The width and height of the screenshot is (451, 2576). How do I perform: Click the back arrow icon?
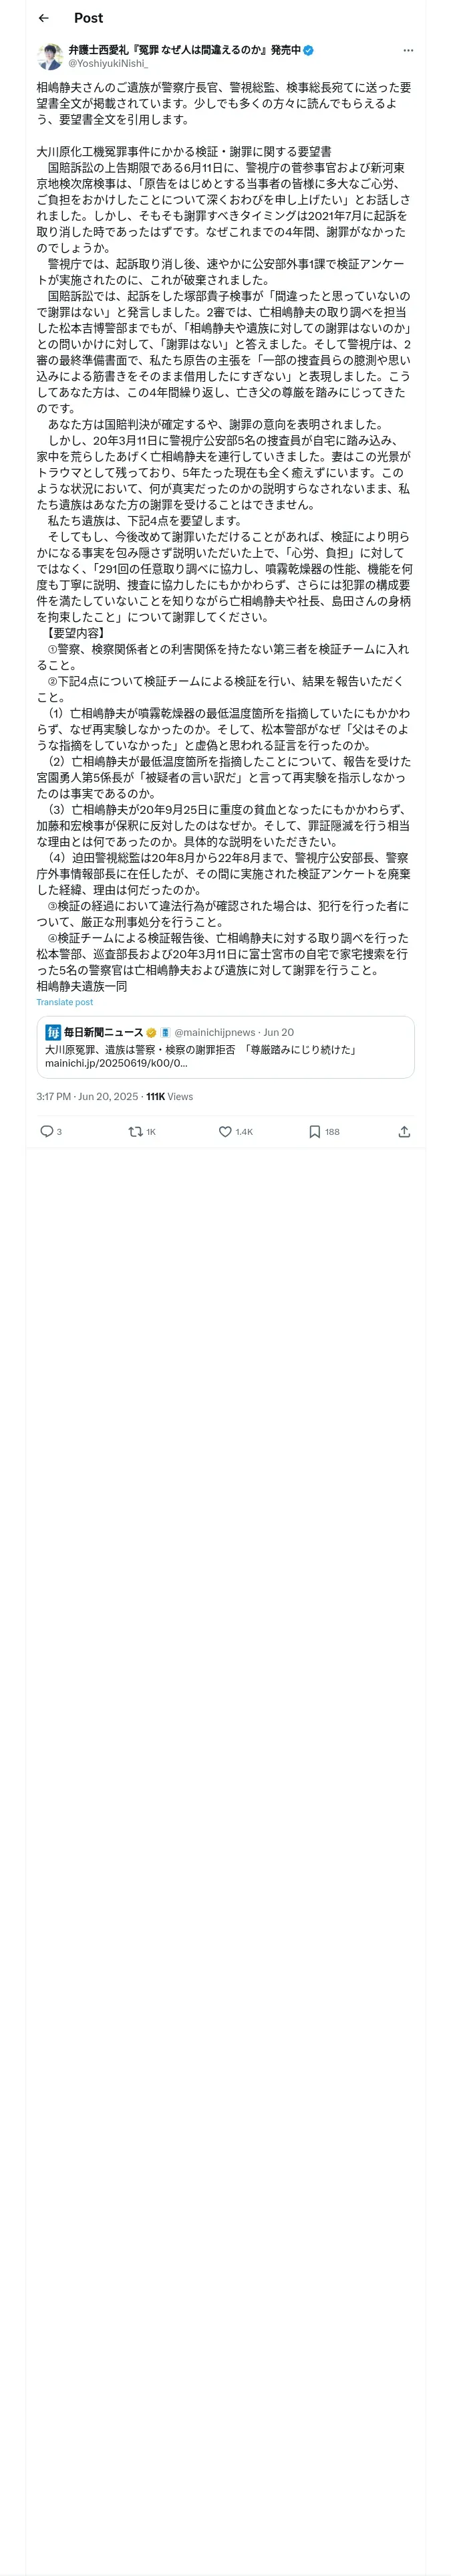(43, 18)
